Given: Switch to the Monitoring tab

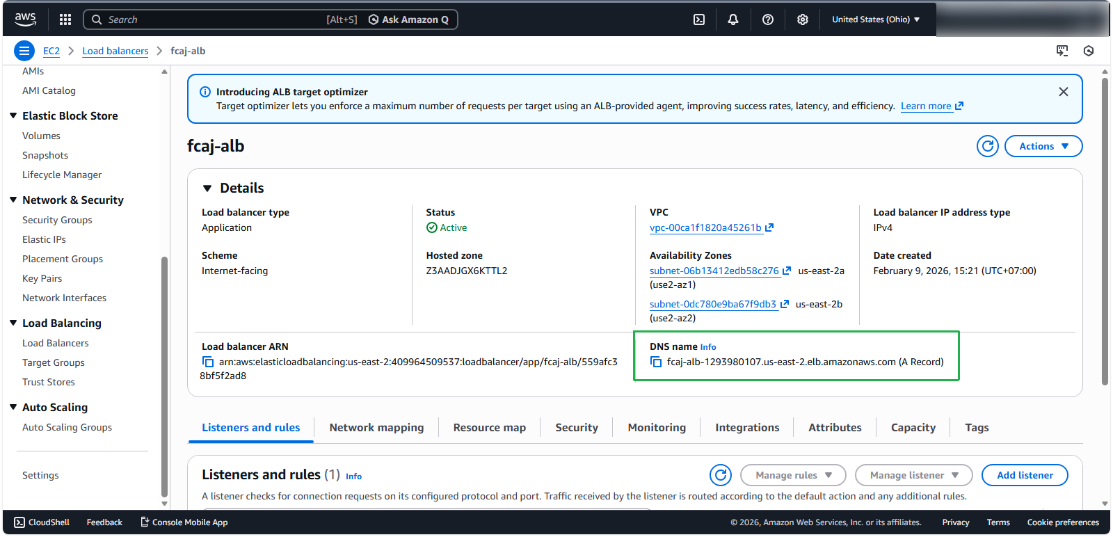Looking at the screenshot, I should tap(657, 428).
